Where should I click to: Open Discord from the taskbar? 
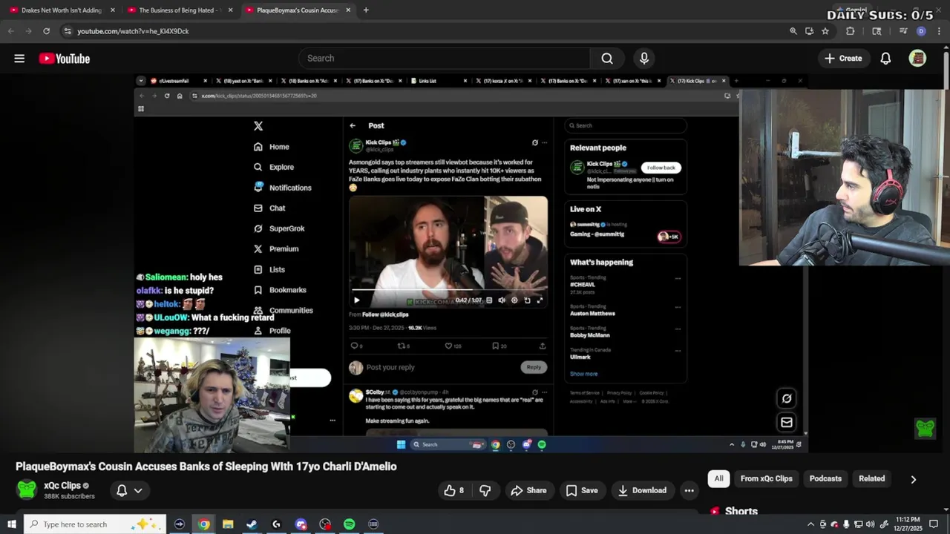[x=301, y=524]
